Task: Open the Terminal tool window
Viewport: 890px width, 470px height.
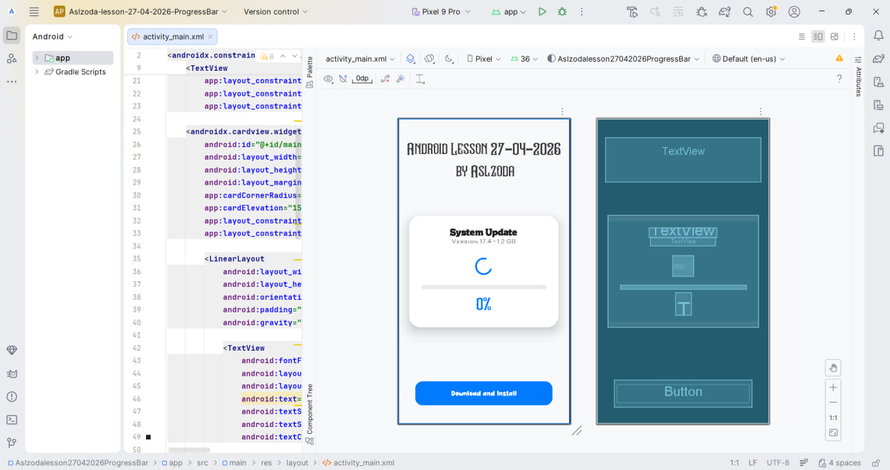Action: tap(12, 419)
